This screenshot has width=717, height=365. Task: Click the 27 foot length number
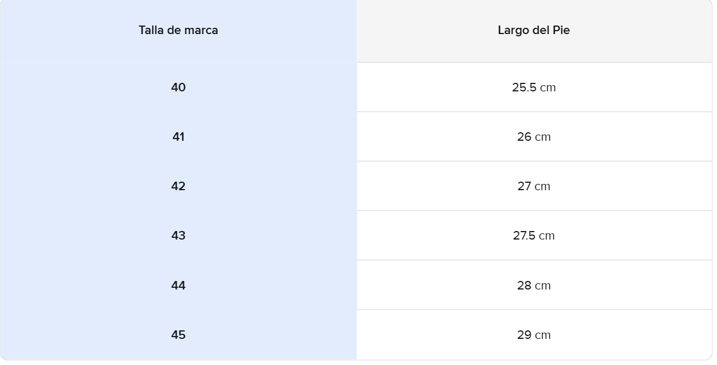click(x=524, y=186)
